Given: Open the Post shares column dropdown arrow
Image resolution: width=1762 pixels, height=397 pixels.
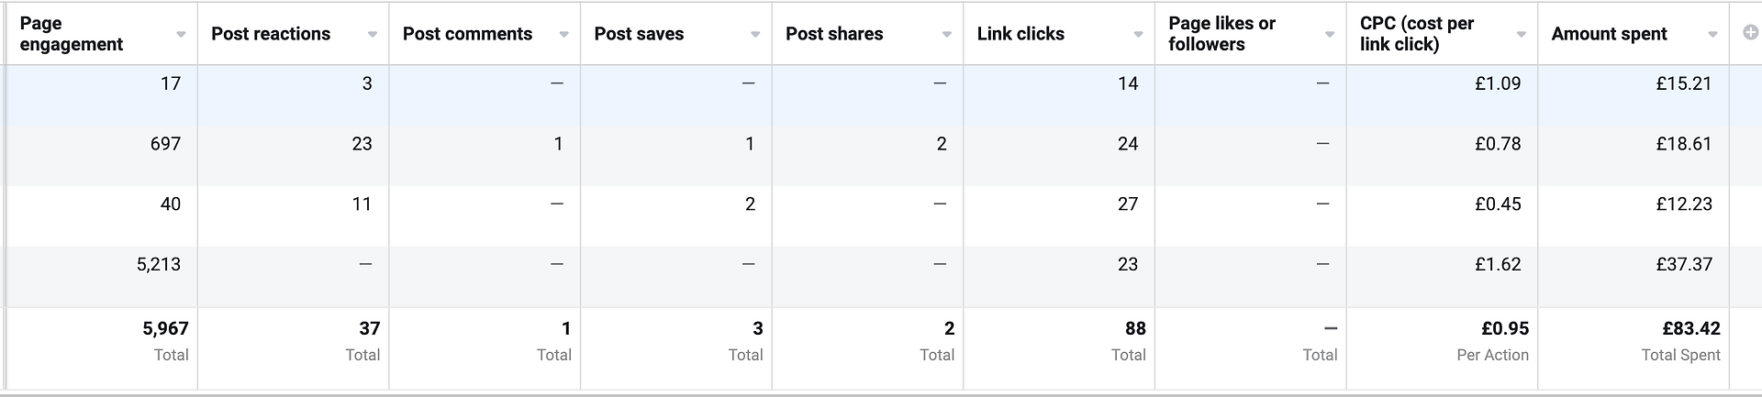Looking at the screenshot, I should (x=946, y=35).
